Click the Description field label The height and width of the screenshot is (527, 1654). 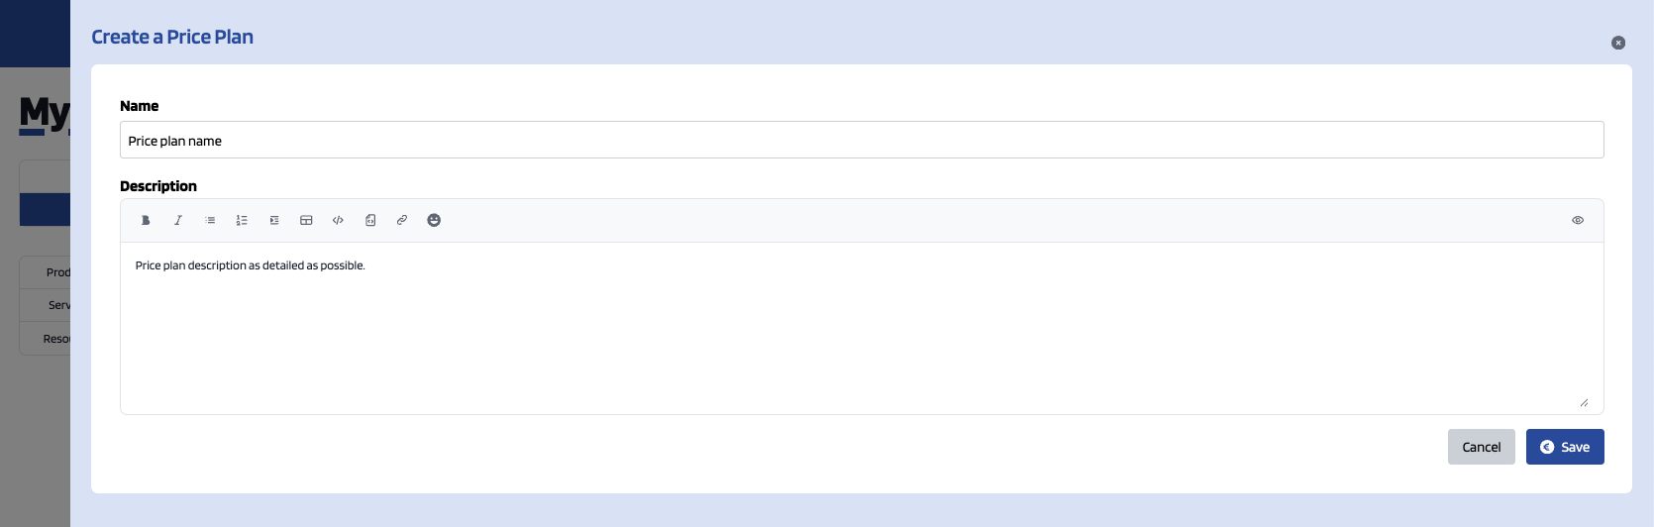(x=158, y=186)
